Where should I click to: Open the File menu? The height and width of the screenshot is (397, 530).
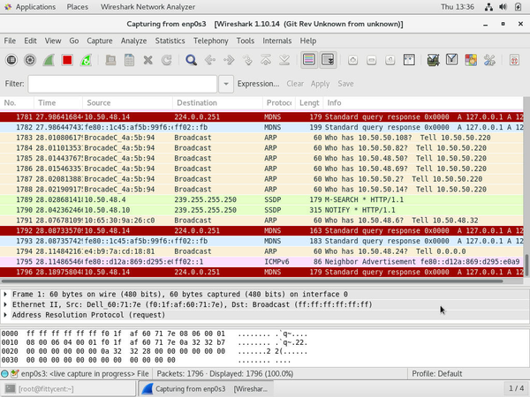(x=10, y=41)
